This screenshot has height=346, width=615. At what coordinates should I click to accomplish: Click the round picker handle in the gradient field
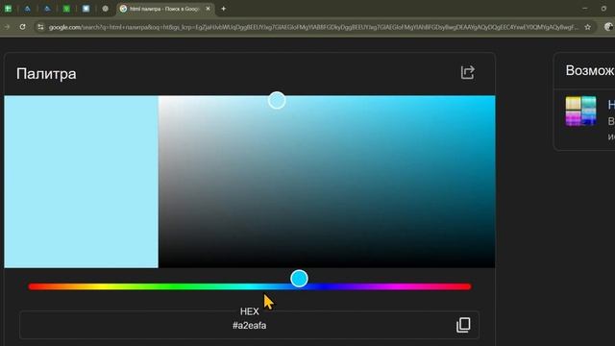tap(277, 100)
